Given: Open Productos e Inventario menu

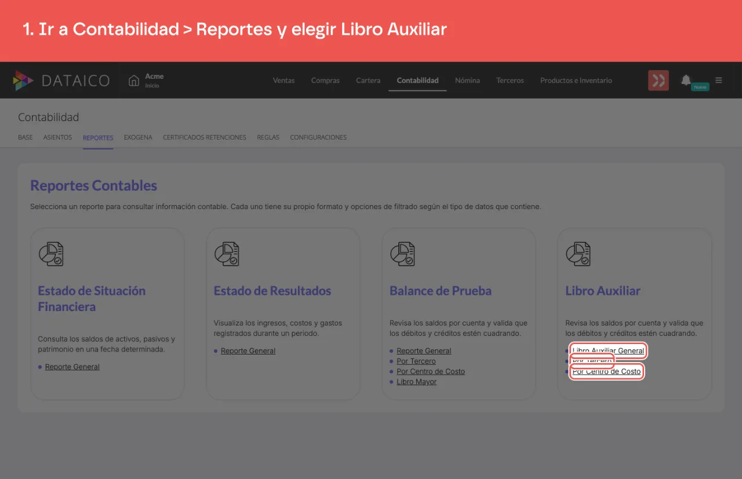Looking at the screenshot, I should point(576,81).
